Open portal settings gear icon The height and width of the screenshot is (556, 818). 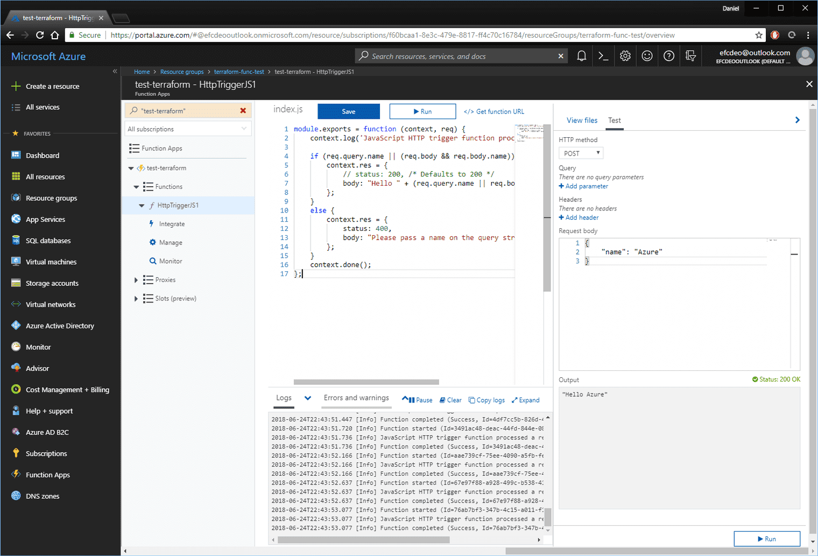(625, 56)
